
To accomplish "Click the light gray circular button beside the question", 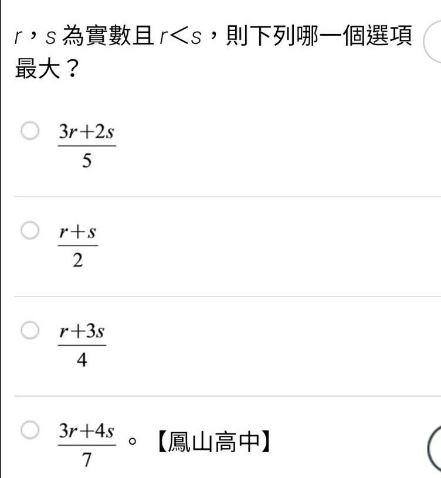I will pos(432,42).
